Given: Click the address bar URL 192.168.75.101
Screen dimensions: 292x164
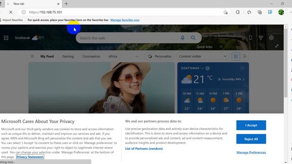Looking at the screenshot, I should (x=46, y=12).
